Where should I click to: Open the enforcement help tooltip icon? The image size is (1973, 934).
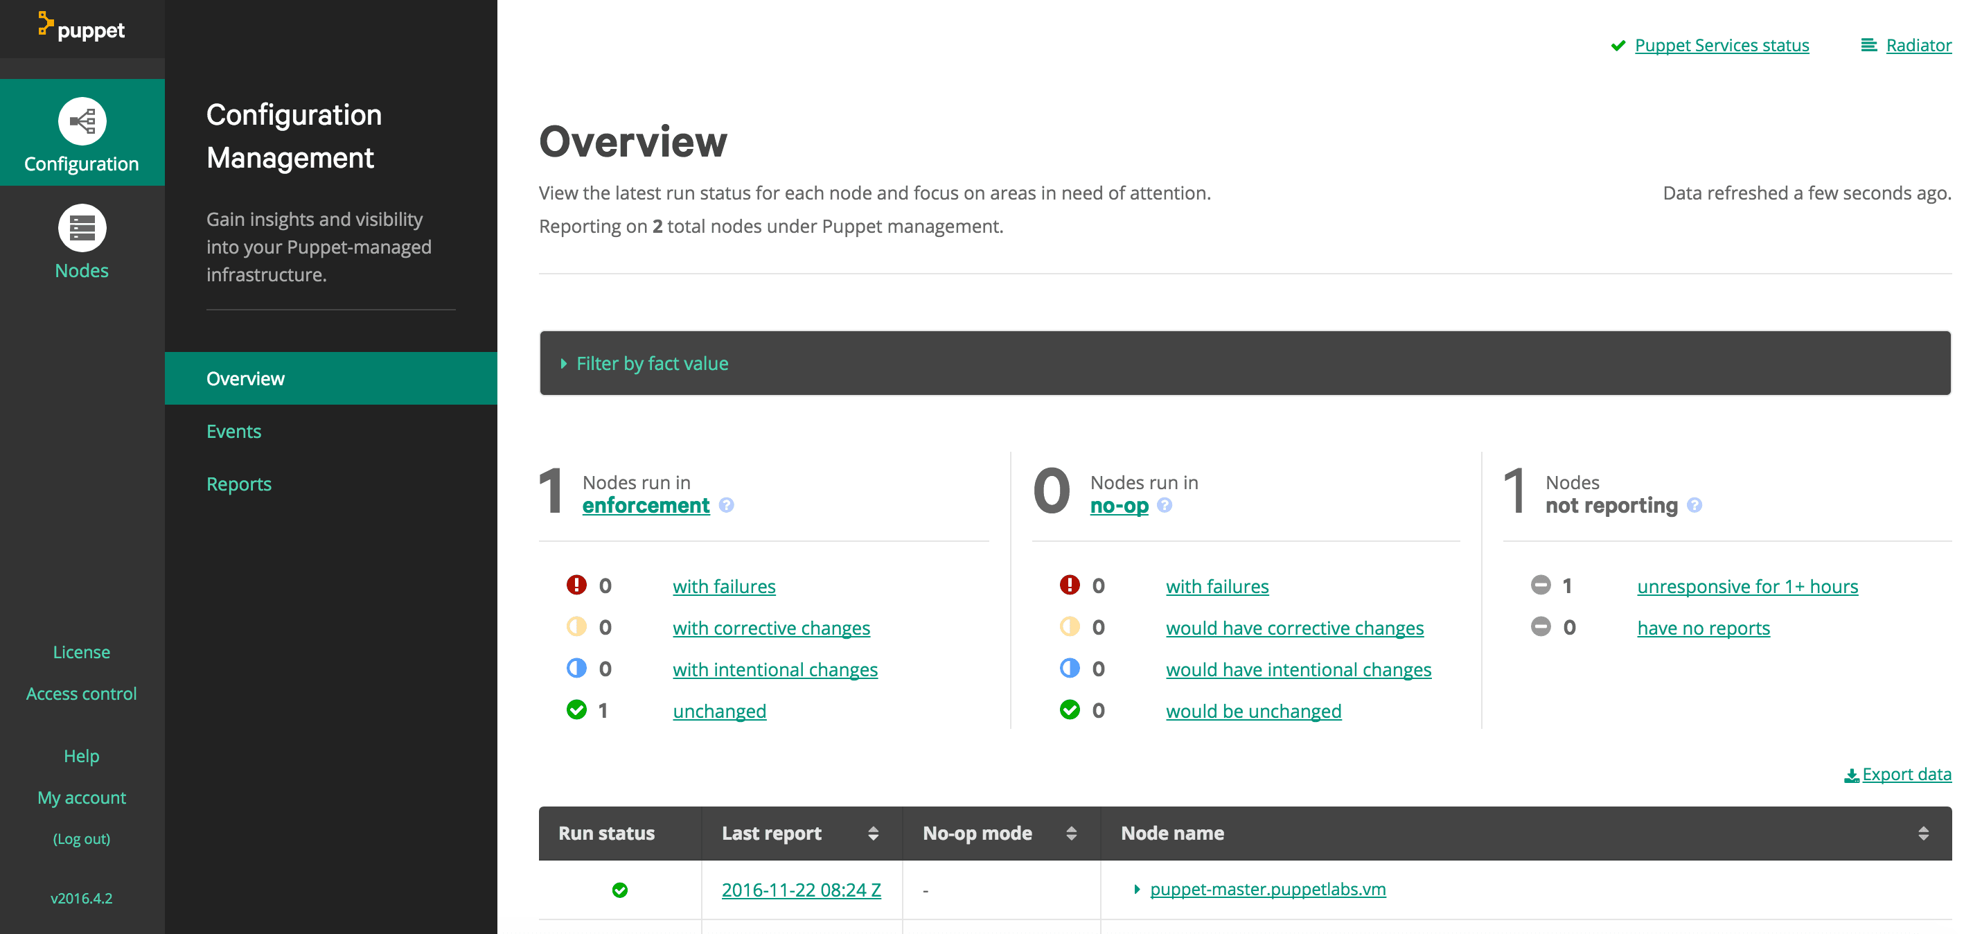click(727, 505)
